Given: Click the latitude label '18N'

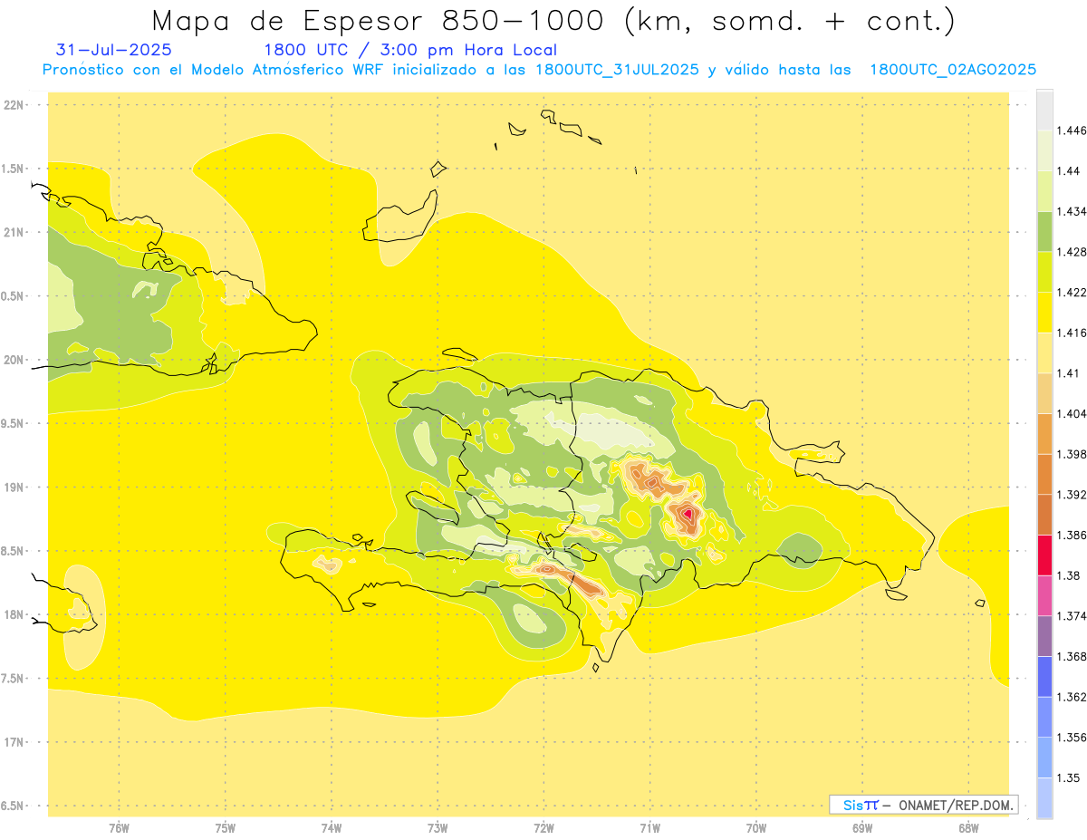Looking at the screenshot, I should click(14, 615).
